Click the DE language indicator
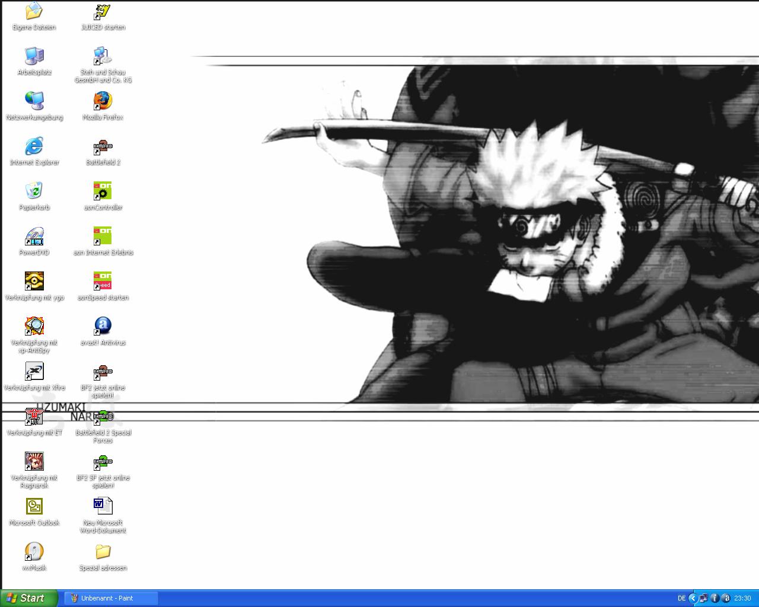 click(x=681, y=599)
